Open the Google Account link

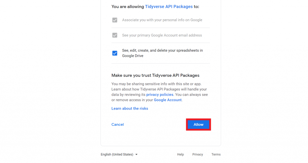coord(168,100)
